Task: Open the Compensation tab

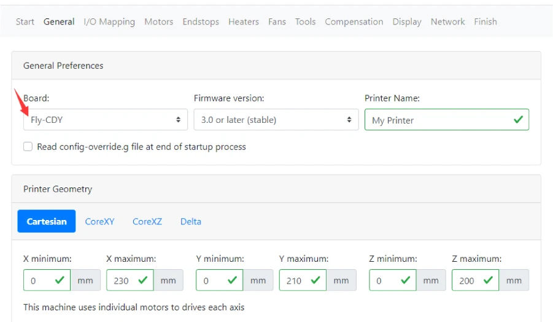Action: point(354,22)
